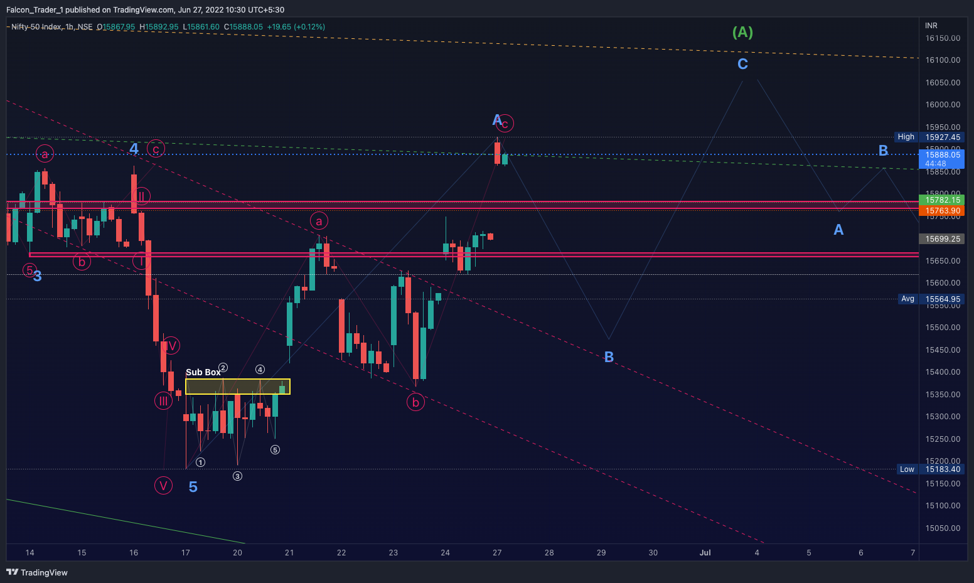Click the 16000.00 price axis label
The height and width of the screenshot is (583, 974).
(x=943, y=105)
